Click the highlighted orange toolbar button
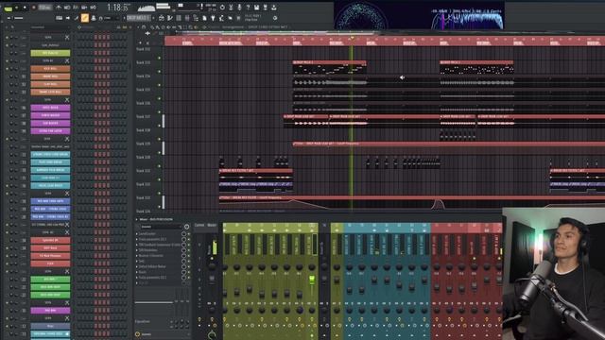The height and width of the screenshot is (340, 605). pyautogui.click(x=85, y=18)
